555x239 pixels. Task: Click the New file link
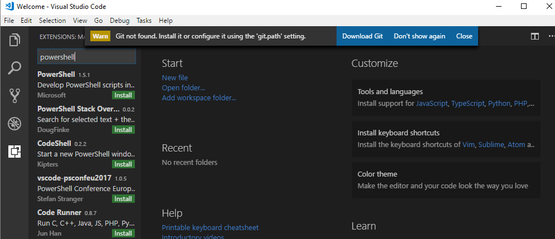175,77
